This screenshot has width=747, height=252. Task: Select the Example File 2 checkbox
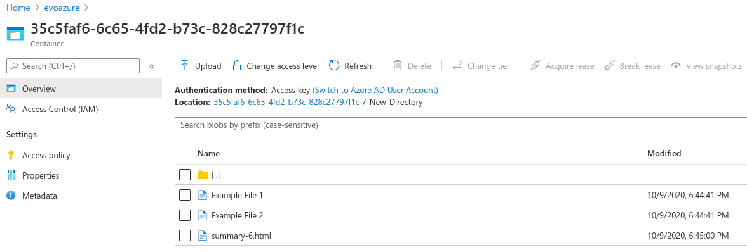coord(185,215)
